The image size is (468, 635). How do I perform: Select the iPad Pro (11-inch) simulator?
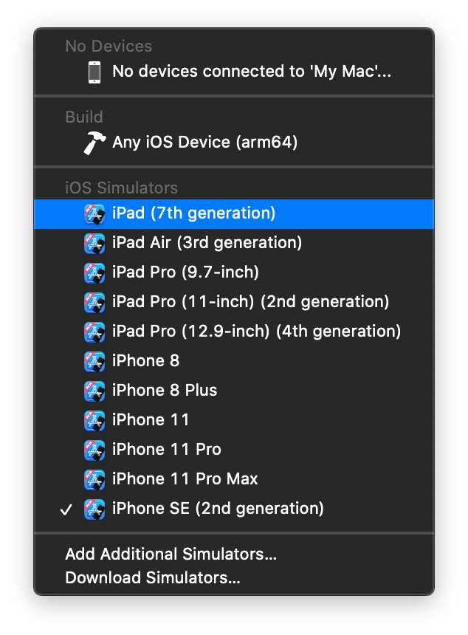pos(221,302)
